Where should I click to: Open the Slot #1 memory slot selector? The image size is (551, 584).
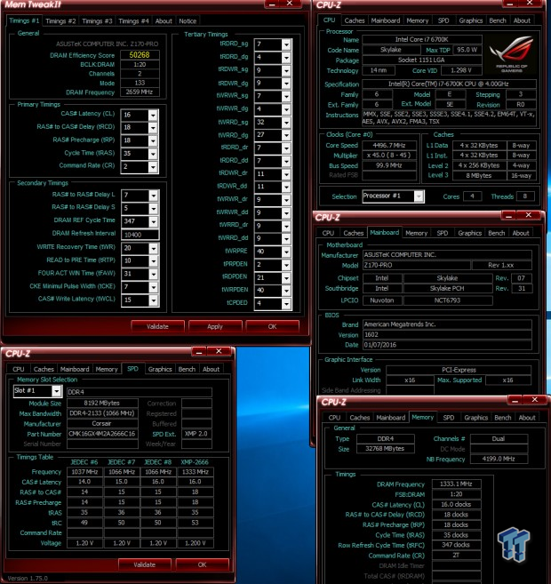click(56, 391)
